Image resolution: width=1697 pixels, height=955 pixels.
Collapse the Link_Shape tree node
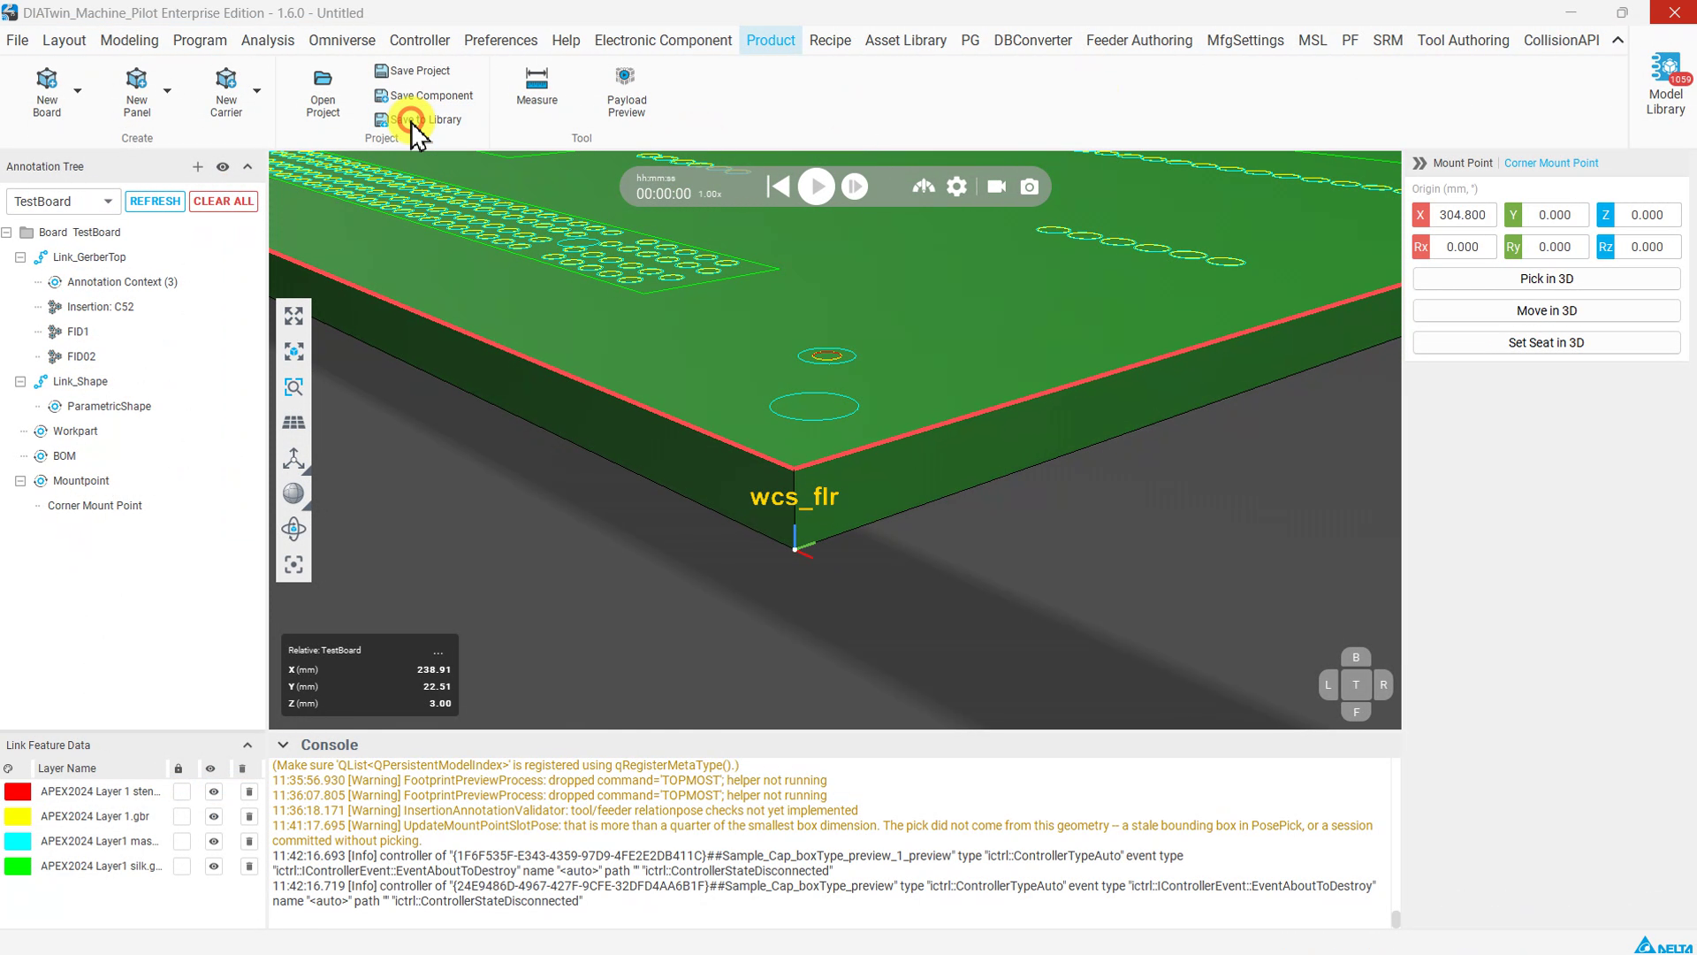pyautogui.click(x=20, y=381)
